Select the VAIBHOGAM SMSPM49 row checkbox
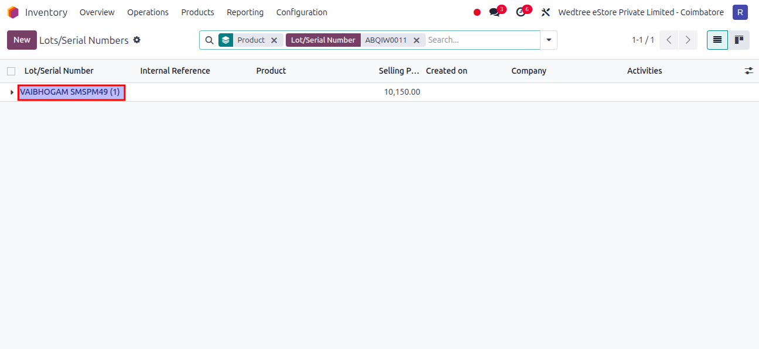 pos(10,92)
